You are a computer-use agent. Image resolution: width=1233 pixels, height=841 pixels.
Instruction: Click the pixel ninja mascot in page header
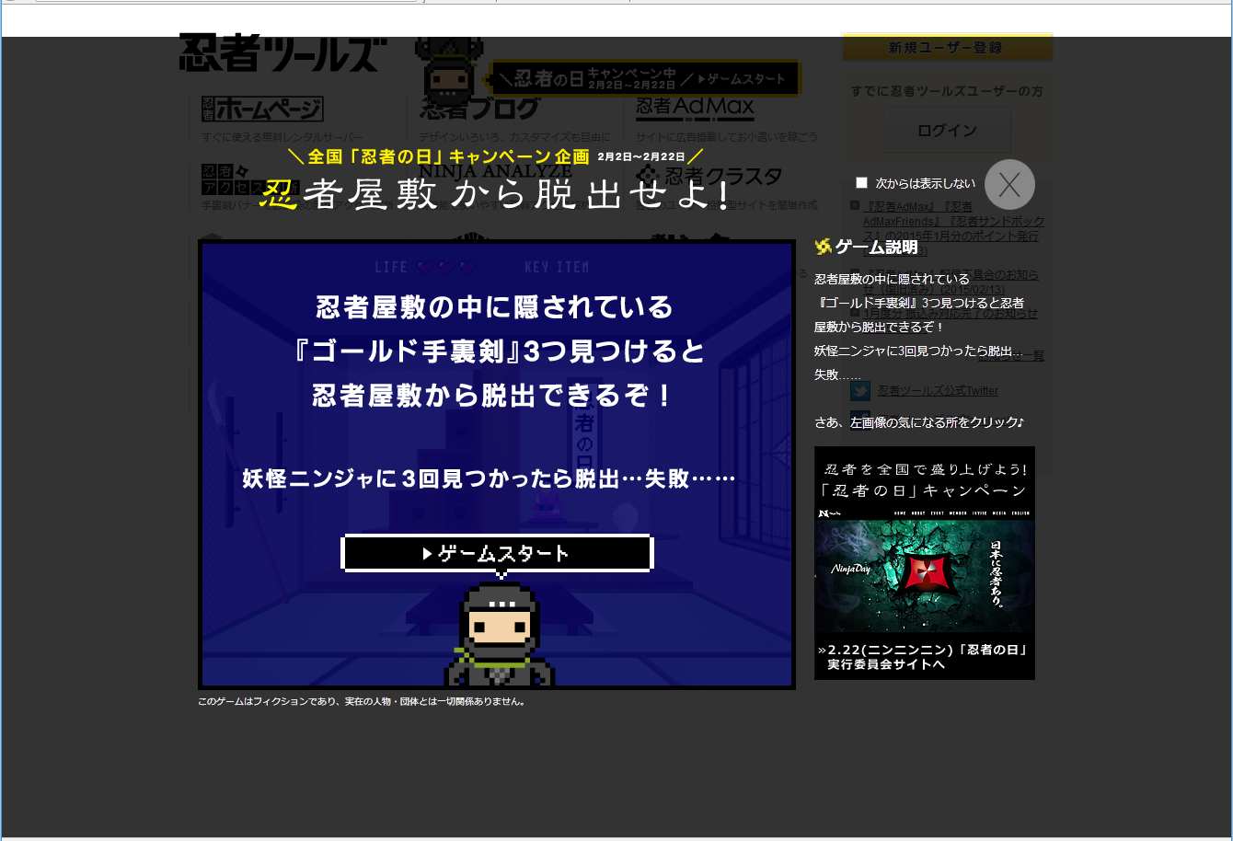pyautogui.click(x=449, y=69)
